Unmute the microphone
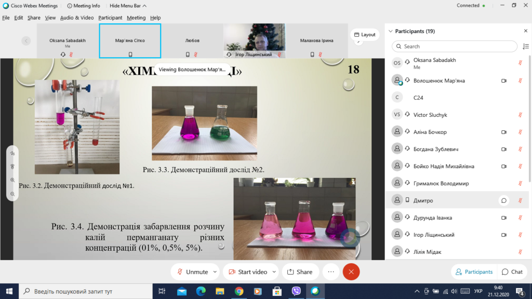This screenshot has width=532, height=299. (x=193, y=272)
